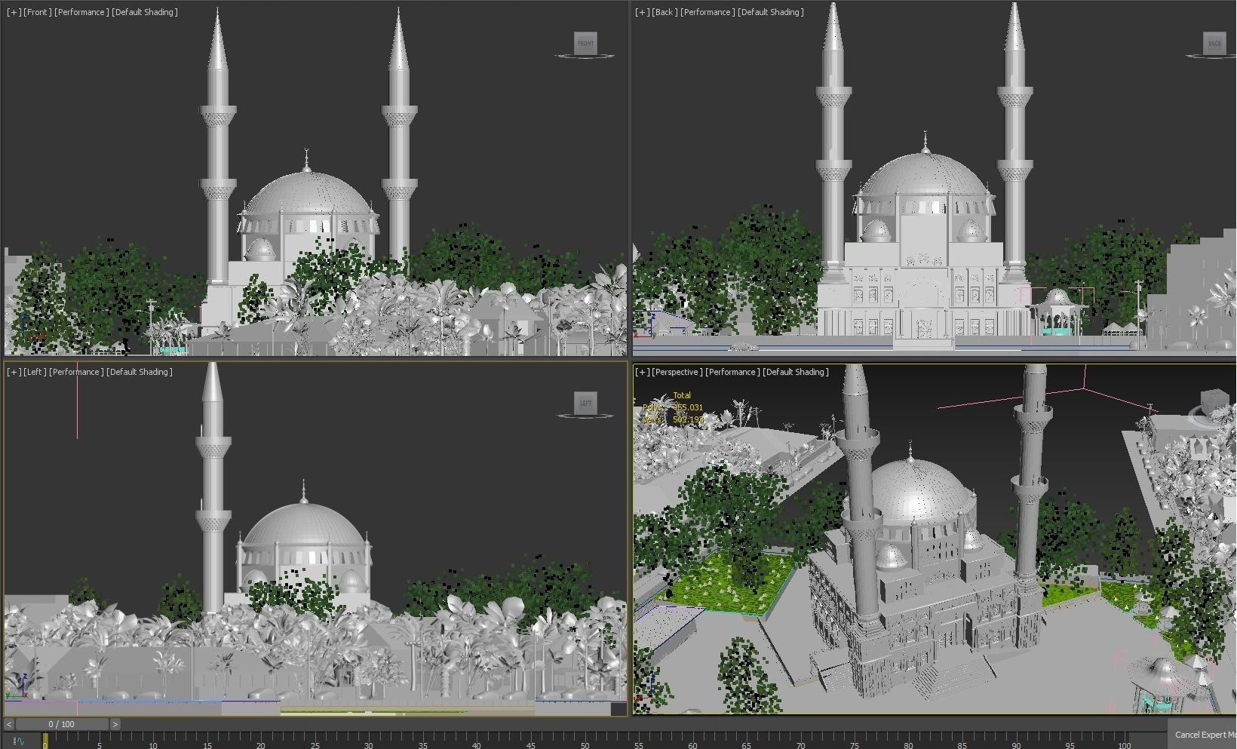Open [Performance] menu in Left viewport
This screenshot has height=749, width=1237.
point(76,372)
